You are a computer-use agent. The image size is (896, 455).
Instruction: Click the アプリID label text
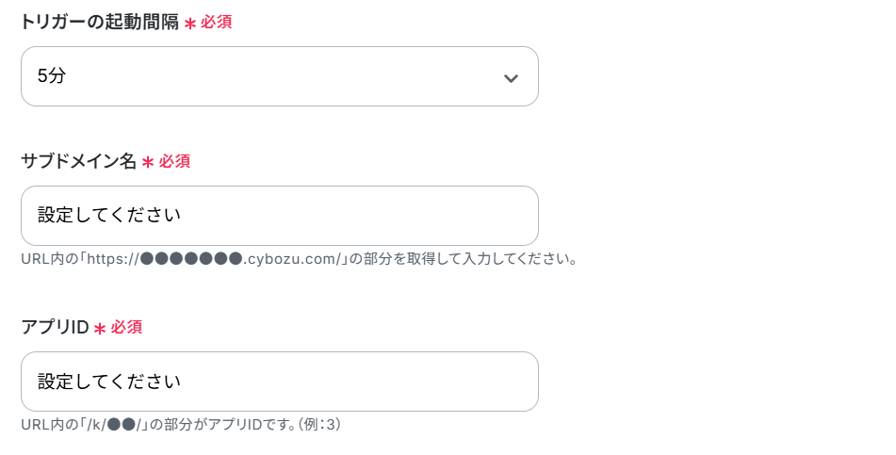click(55, 327)
